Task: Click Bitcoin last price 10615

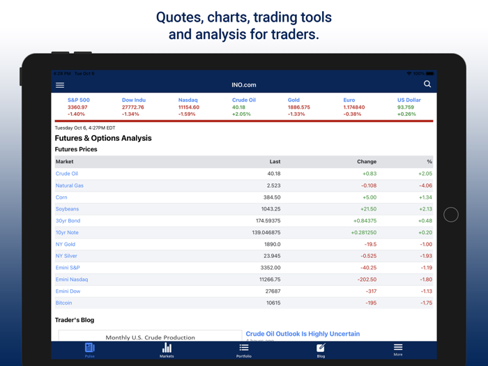Action: (x=273, y=303)
